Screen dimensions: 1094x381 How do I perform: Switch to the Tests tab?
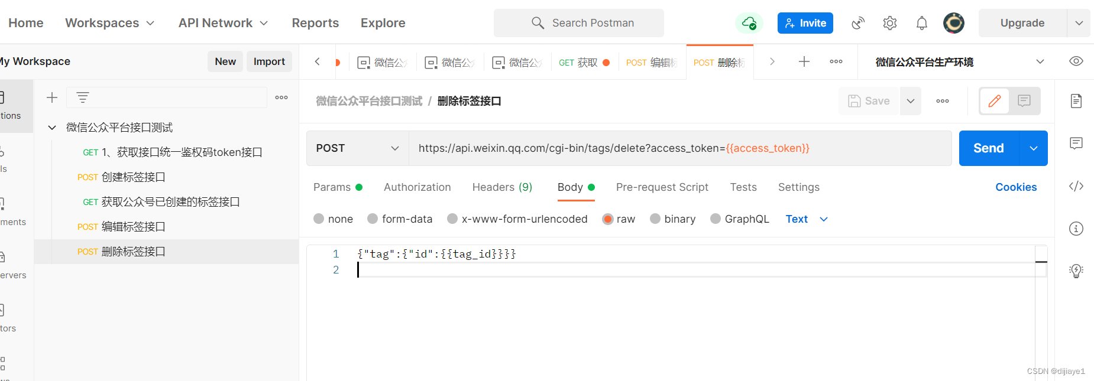click(x=743, y=187)
